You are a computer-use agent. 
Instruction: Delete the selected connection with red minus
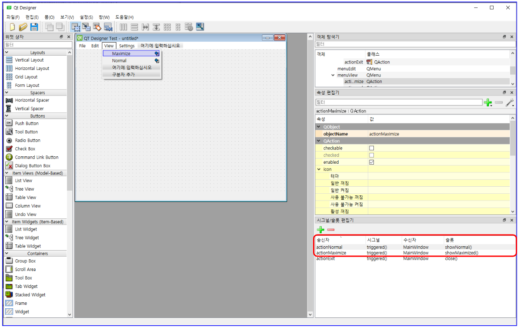tap(331, 230)
